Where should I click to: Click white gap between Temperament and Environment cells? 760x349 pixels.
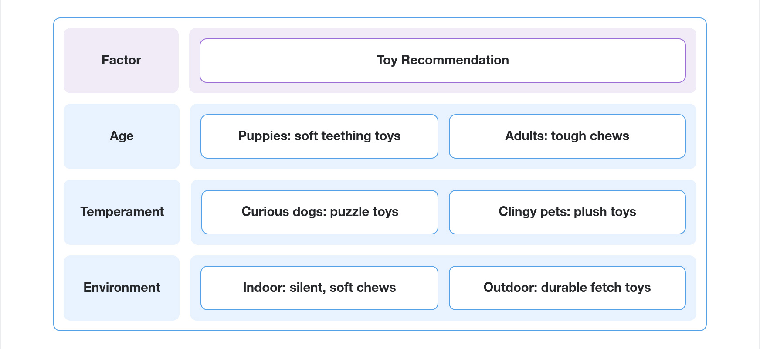point(122,250)
